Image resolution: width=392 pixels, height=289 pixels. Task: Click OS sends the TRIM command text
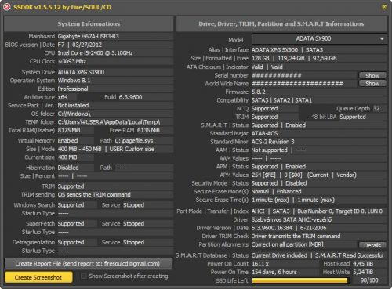pyautogui.click(x=94, y=195)
